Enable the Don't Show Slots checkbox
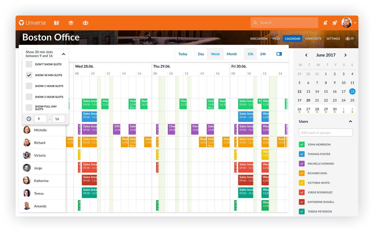 (x=29, y=64)
